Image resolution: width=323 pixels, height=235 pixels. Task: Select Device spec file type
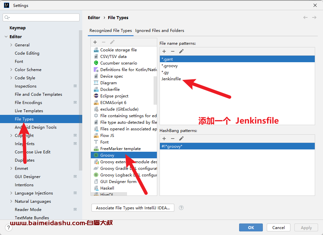[124, 76]
